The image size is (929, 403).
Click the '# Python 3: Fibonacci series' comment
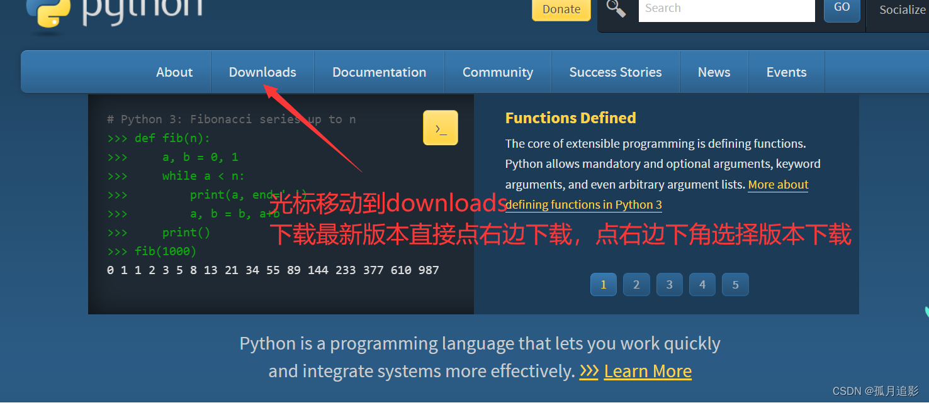point(232,119)
